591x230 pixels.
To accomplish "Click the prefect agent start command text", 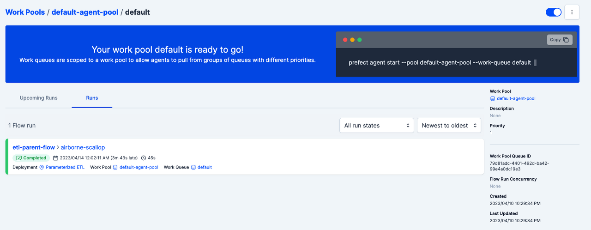I will point(440,62).
